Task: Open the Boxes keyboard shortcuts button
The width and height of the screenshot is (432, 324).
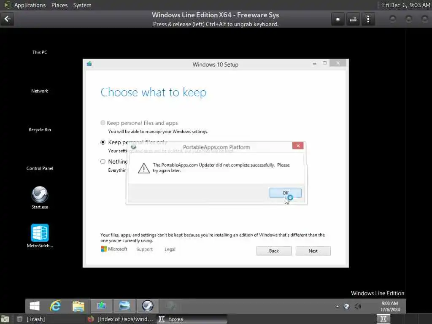Action: tap(353, 19)
